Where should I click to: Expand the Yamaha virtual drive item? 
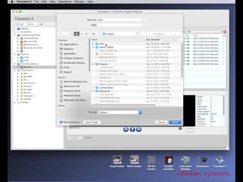coord(18,99)
